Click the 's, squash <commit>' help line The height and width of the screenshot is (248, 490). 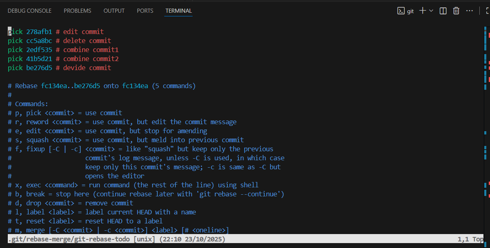[x=126, y=140]
